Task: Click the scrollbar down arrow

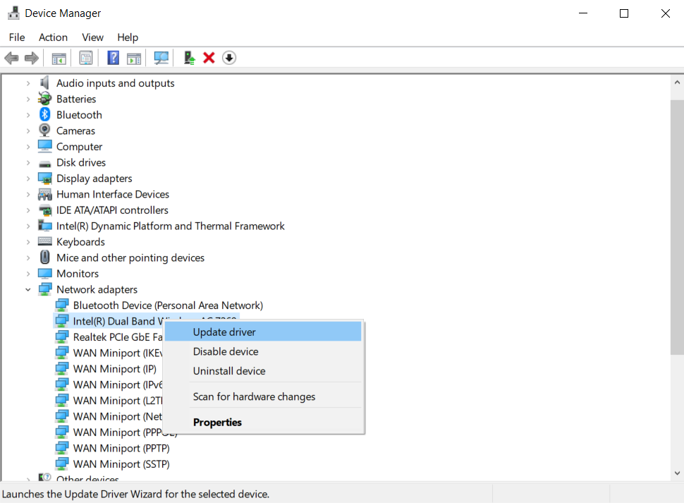Action: click(677, 473)
